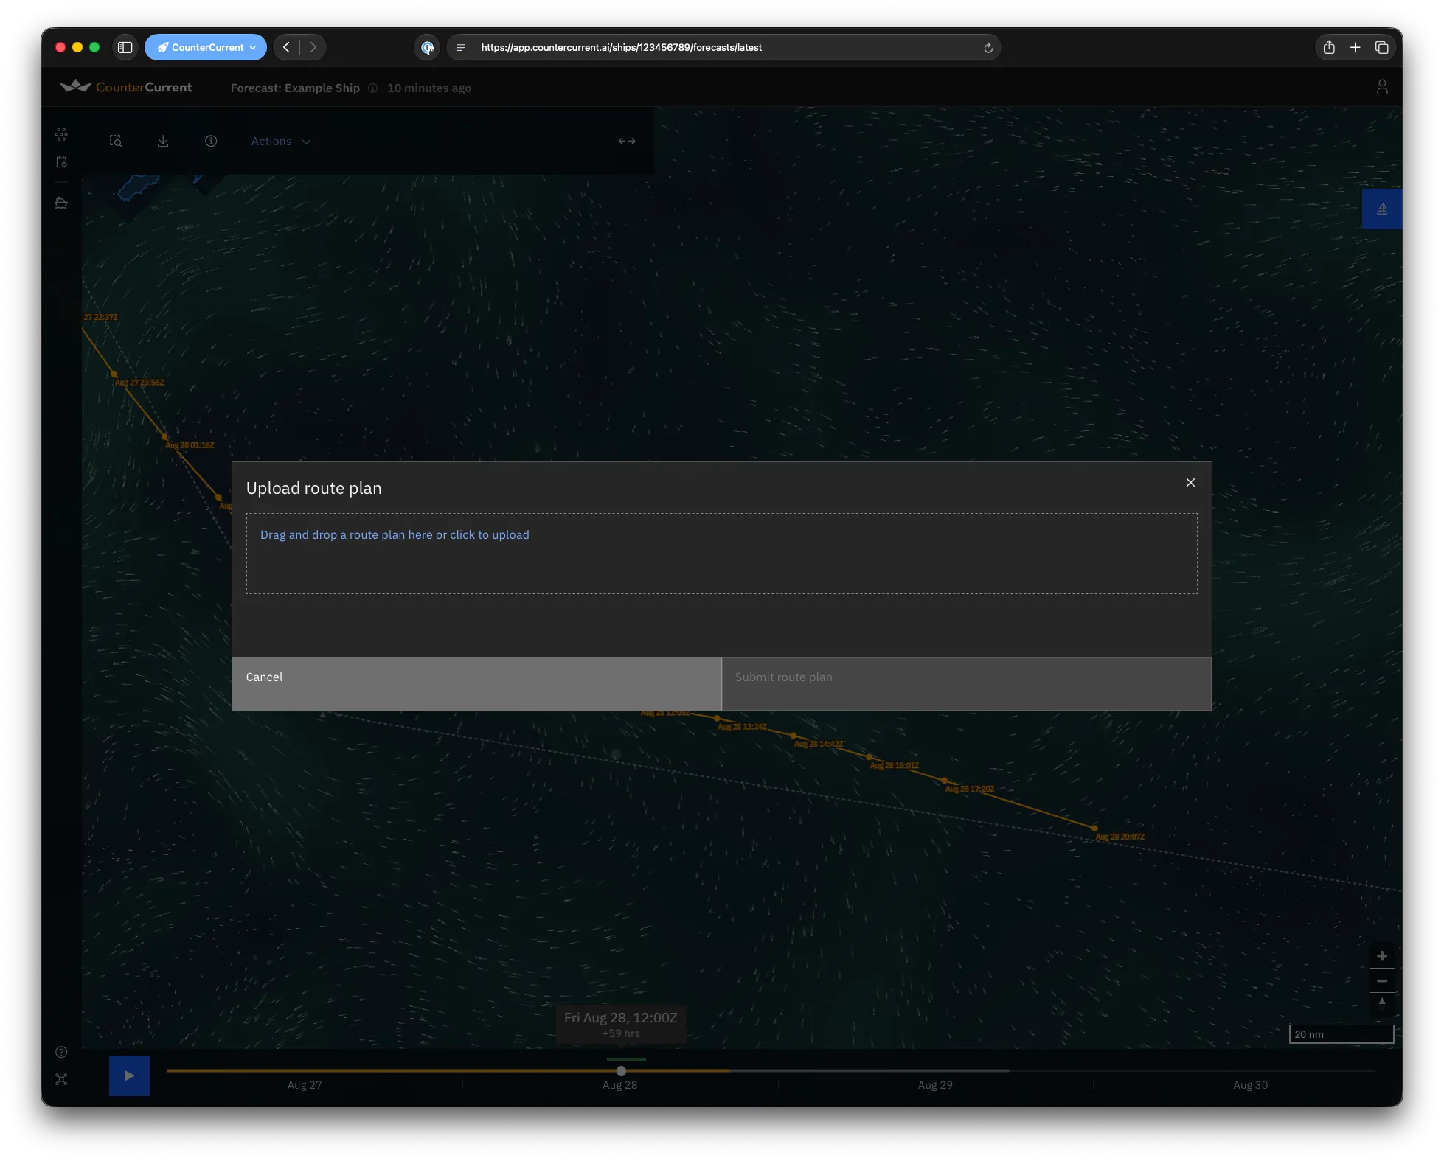Jump to Aug 30 on the timeline
This screenshot has width=1444, height=1161.
point(1251,1084)
